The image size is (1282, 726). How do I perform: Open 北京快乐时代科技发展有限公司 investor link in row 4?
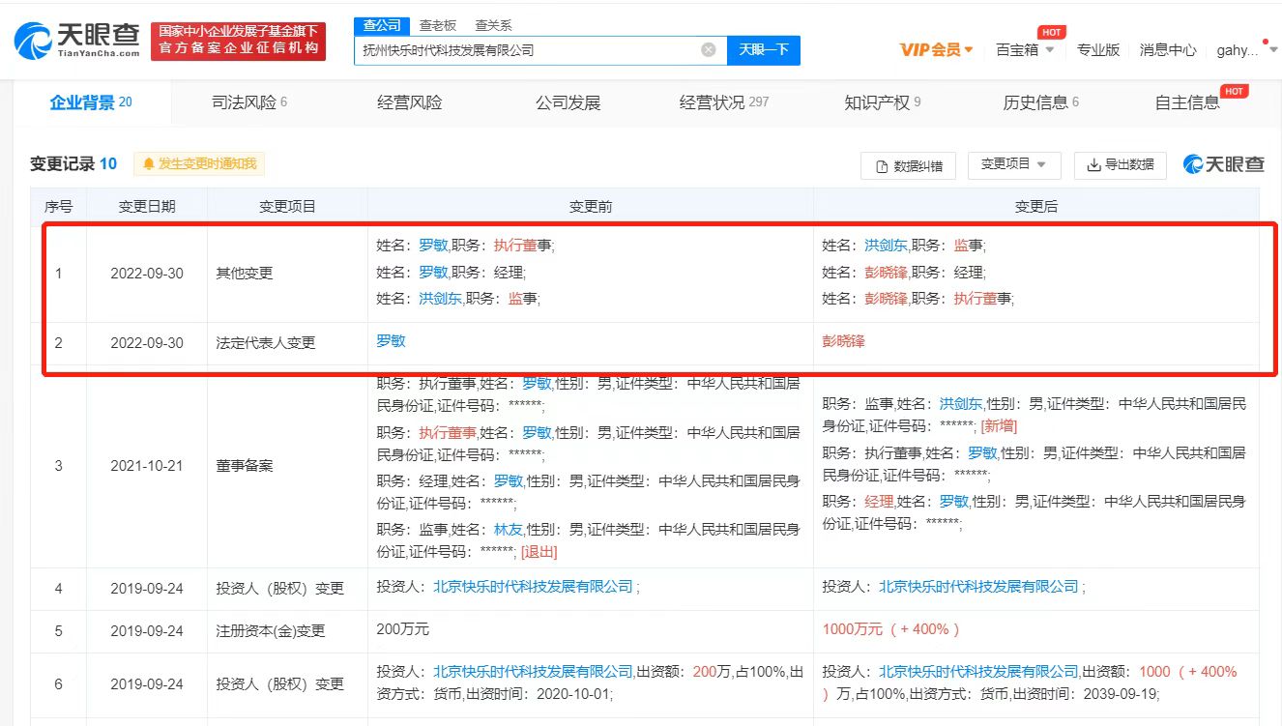point(533,586)
